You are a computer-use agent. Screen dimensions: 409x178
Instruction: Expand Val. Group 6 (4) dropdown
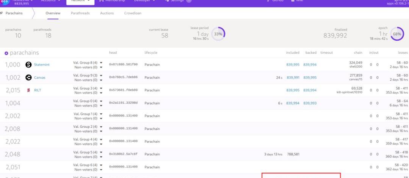tap(101, 165)
